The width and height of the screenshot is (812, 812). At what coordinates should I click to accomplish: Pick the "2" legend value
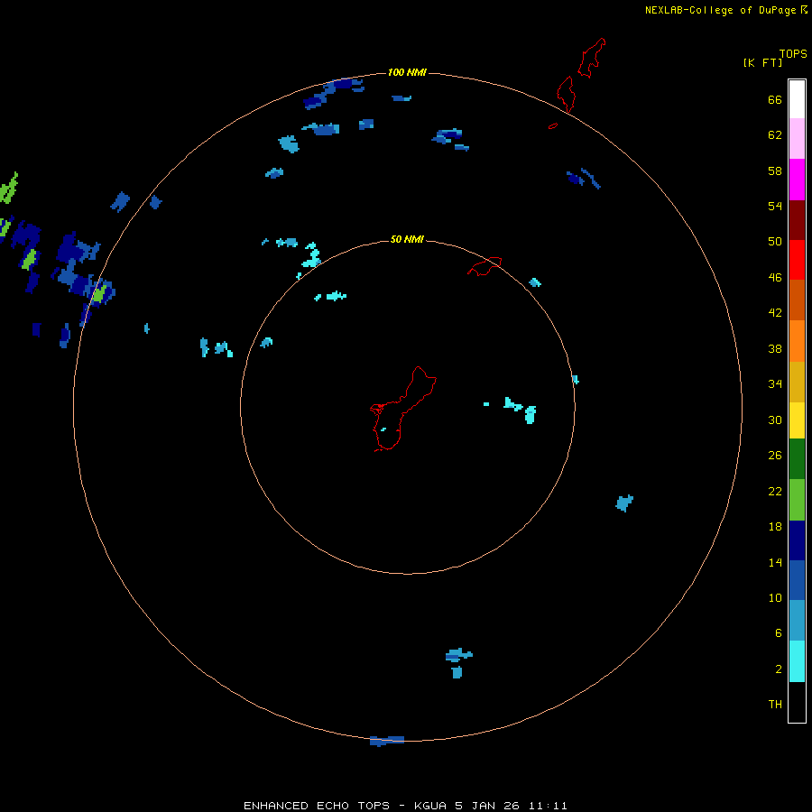779,669
